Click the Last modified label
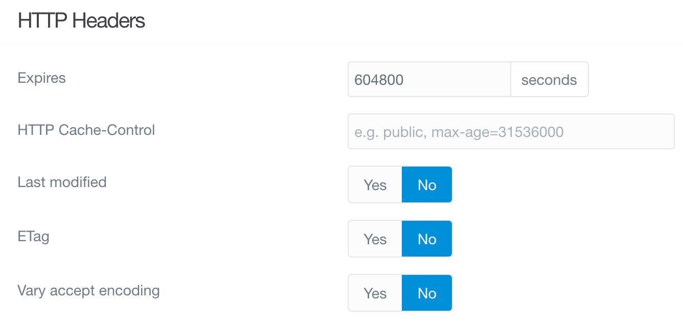This screenshot has height=324, width=683. click(62, 182)
